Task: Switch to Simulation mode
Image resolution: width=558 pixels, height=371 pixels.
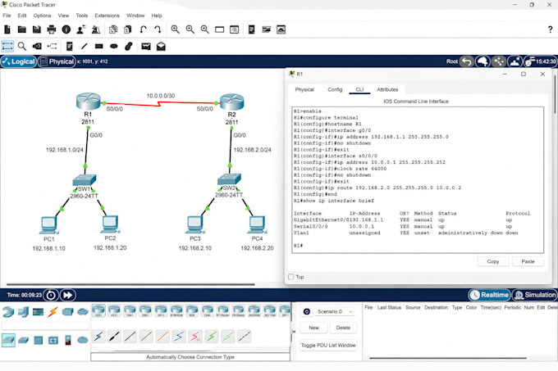Action: coord(535,295)
